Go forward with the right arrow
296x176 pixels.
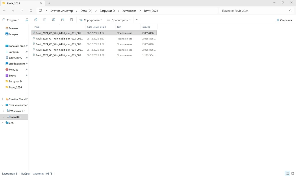pos(13,11)
